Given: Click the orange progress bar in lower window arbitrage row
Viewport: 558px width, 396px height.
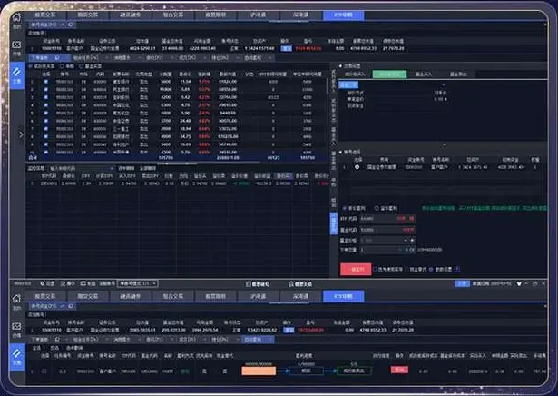Looking at the screenshot, I should pyautogui.click(x=259, y=371).
